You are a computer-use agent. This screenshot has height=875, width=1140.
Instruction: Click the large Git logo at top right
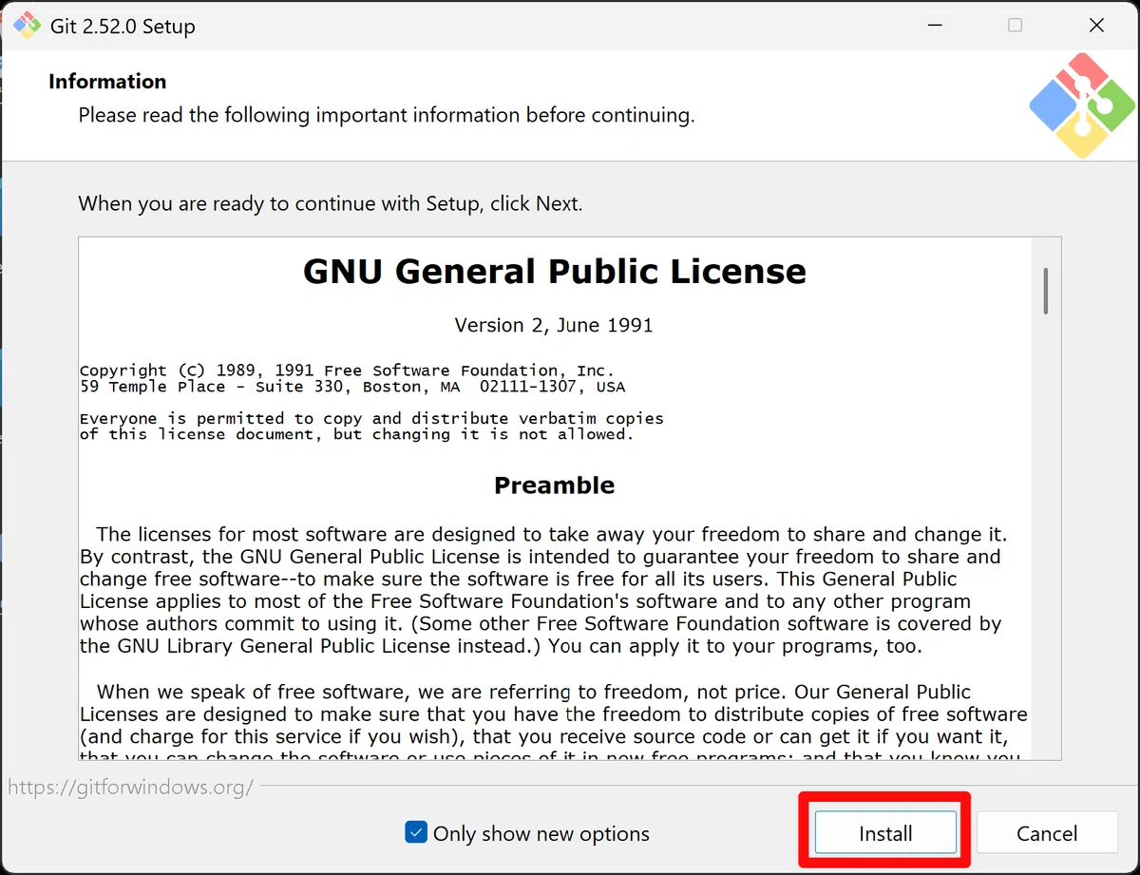(x=1082, y=105)
